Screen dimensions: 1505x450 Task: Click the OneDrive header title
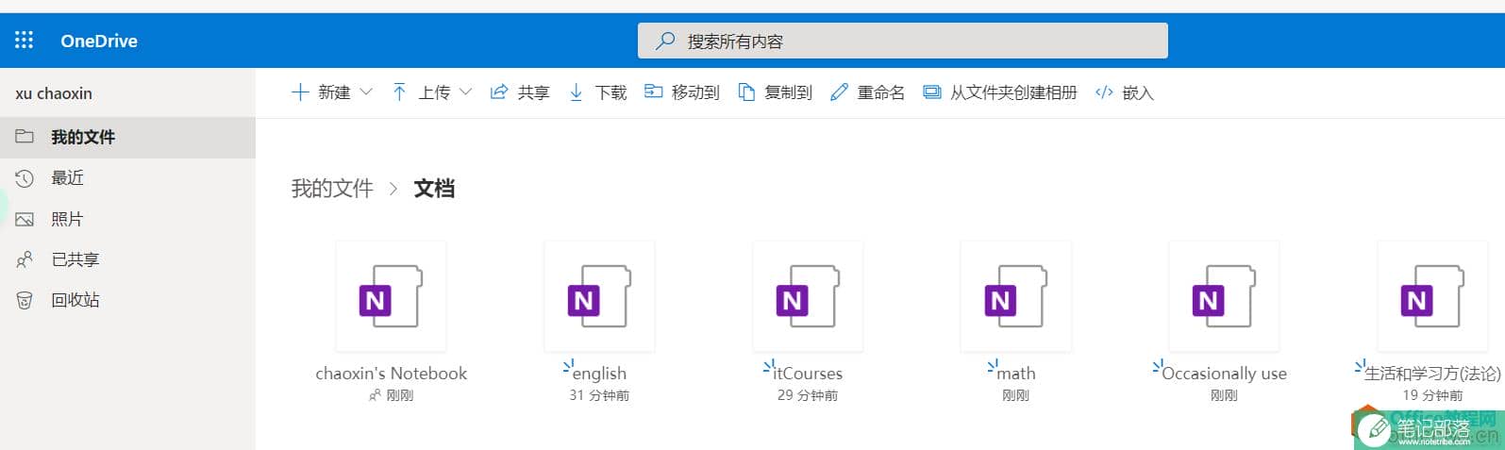pyautogui.click(x=99, y=41)
